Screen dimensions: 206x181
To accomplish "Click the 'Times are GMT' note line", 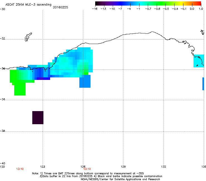I will (x=88, y=173).
